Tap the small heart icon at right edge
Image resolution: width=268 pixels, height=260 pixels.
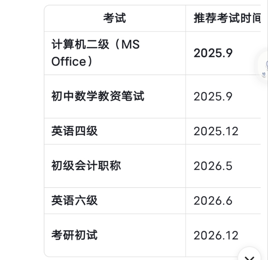click(x=264, y=74)
